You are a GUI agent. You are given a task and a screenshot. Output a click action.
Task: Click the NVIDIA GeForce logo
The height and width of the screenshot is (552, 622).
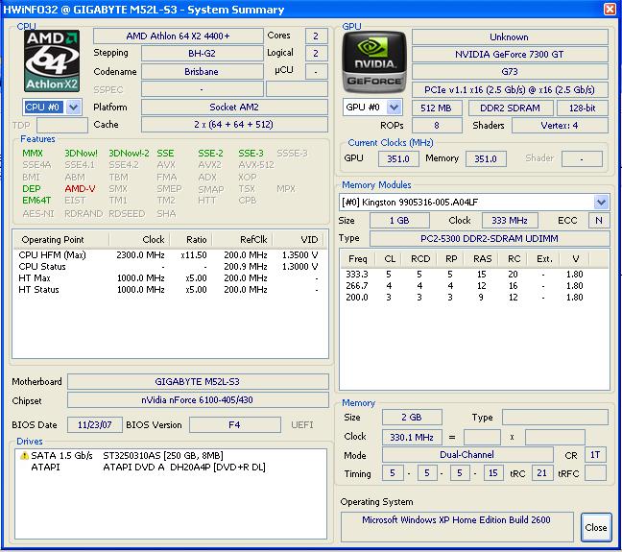pyautogui.click(x=373, y=62)
